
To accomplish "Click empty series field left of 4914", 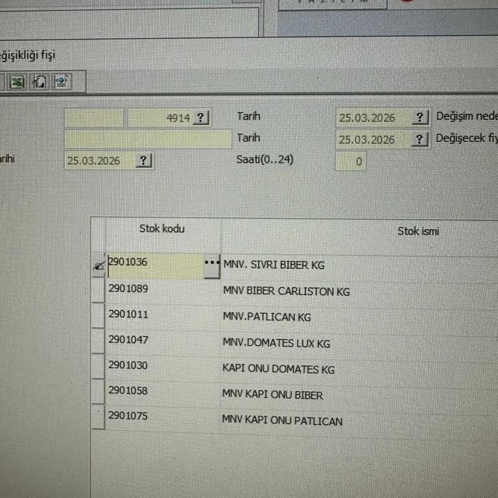I will [x=94, y=118].
